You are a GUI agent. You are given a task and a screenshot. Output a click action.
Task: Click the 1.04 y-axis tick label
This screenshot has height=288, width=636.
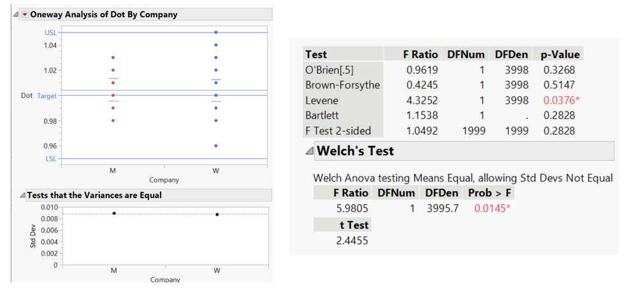[x=51, y=45]
